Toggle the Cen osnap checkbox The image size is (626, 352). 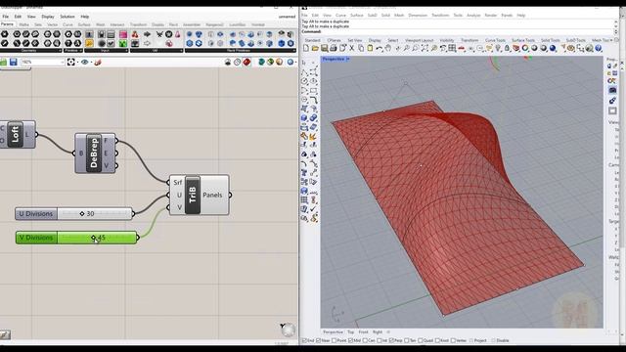pos(365,340)
